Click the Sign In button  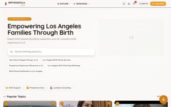point(143,4)
